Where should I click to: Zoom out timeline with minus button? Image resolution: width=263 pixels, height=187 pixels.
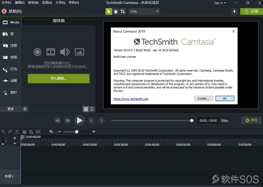pos(59,132)
